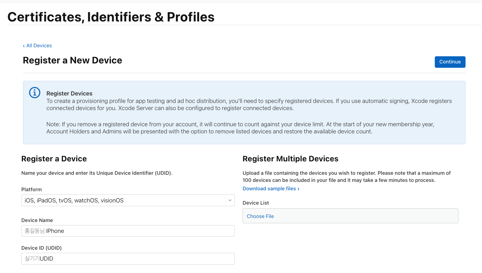The image size is (482, 273).
Task: Click into the Device ID (UDID) field
Action: [128, 259]
